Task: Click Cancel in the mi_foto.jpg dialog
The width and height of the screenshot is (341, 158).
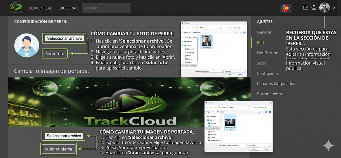Action: [x=240, y=75]
